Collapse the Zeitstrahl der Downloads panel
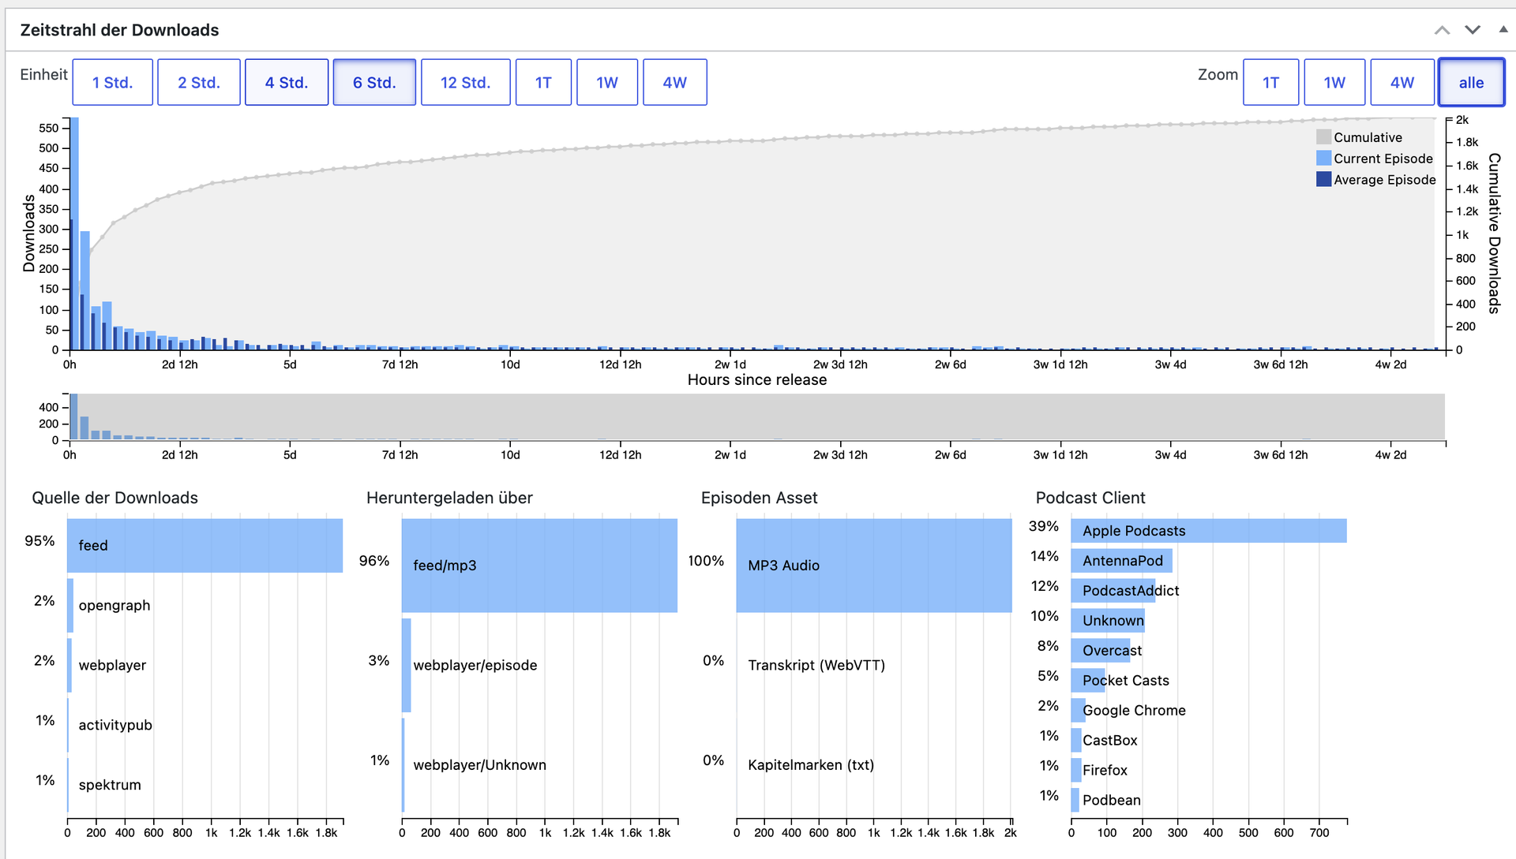 (1503, 30)
